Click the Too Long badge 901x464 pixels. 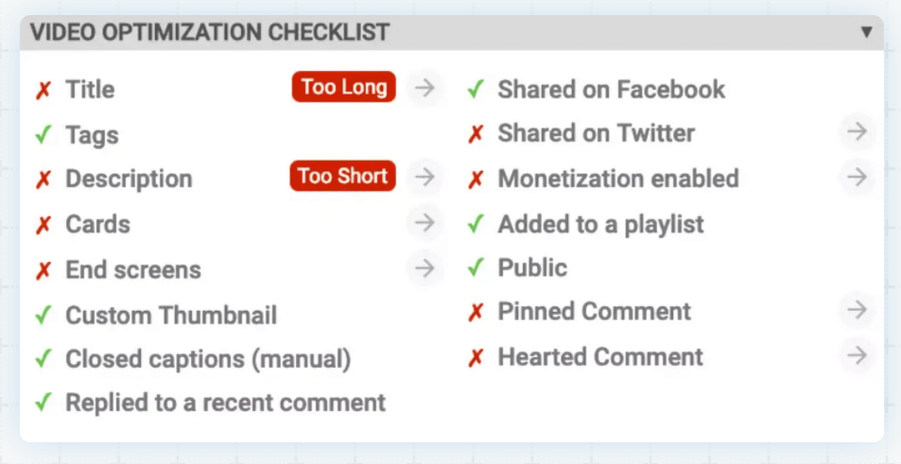(343, 88)
